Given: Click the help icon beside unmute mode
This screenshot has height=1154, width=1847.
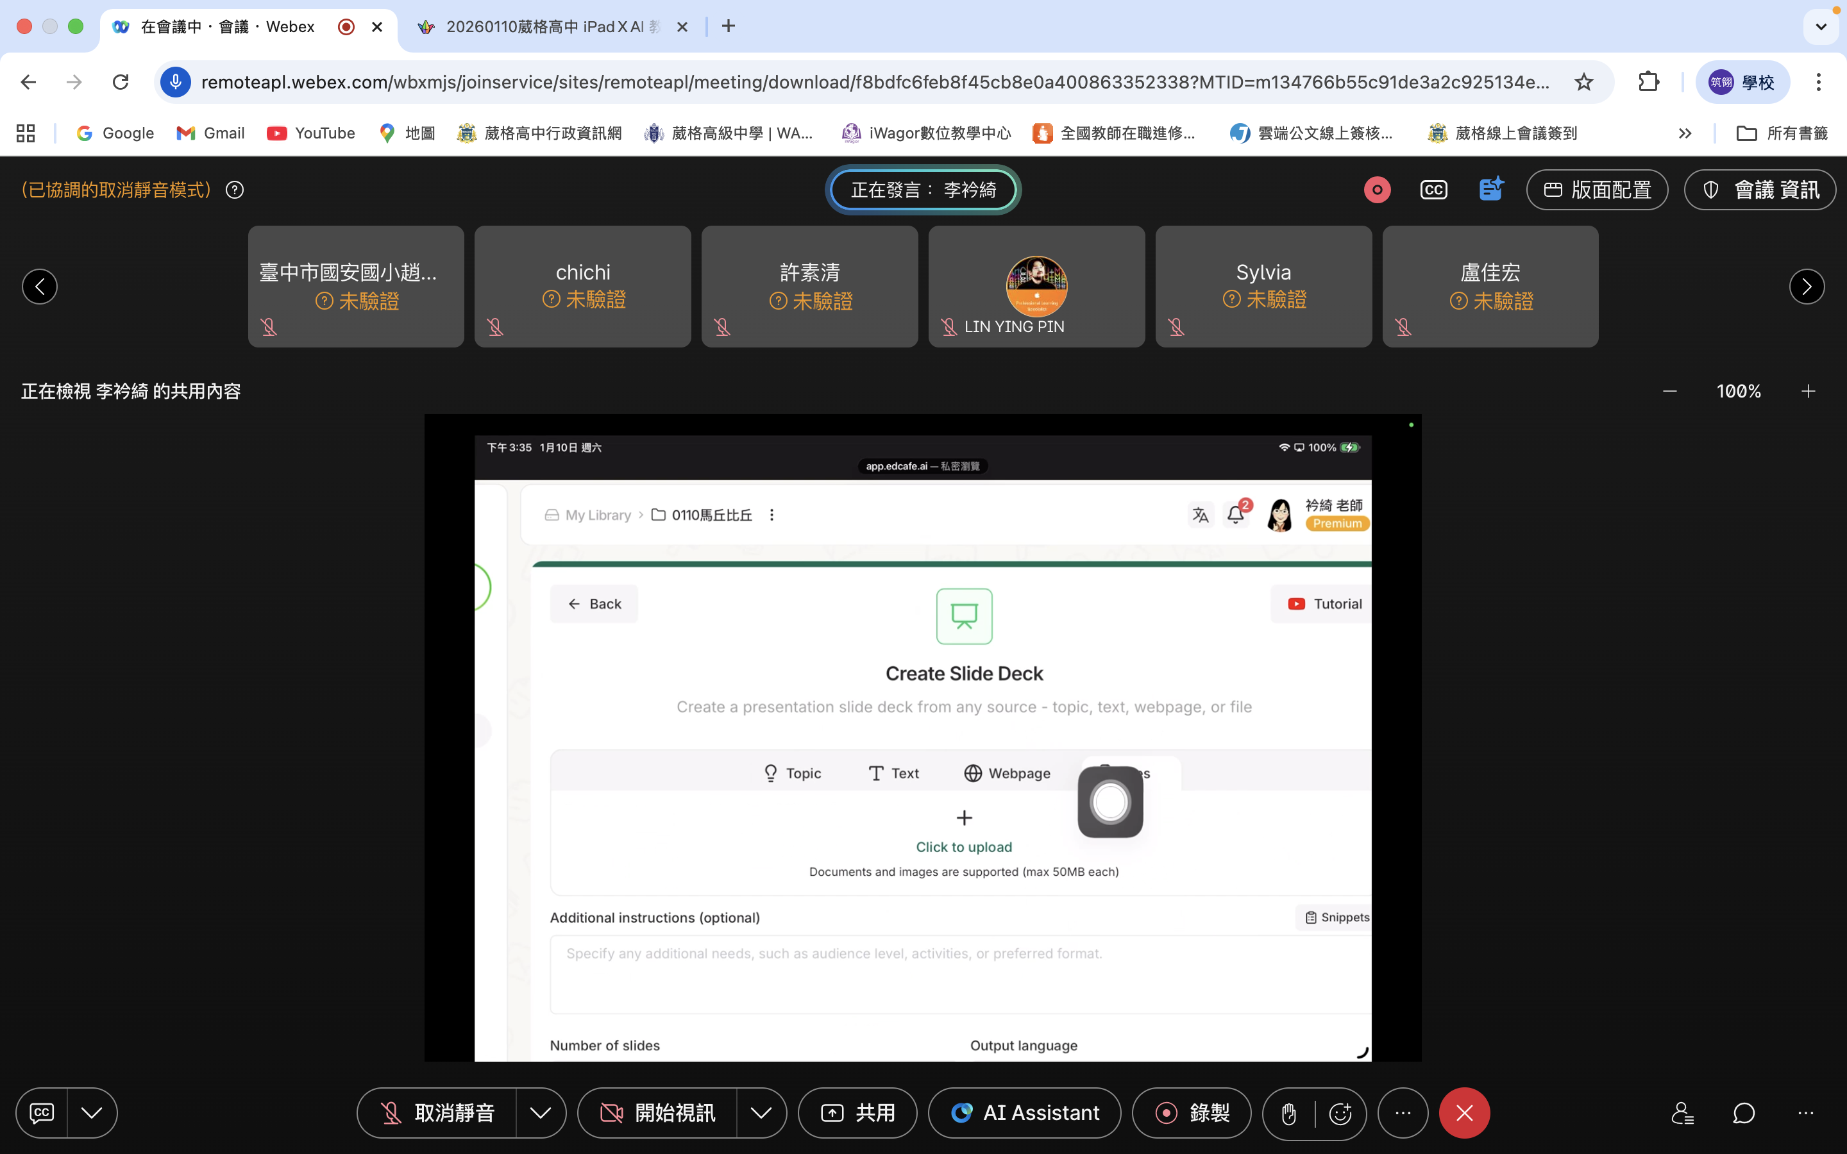Looking at the screenshot, I should (x=235, y=190).
